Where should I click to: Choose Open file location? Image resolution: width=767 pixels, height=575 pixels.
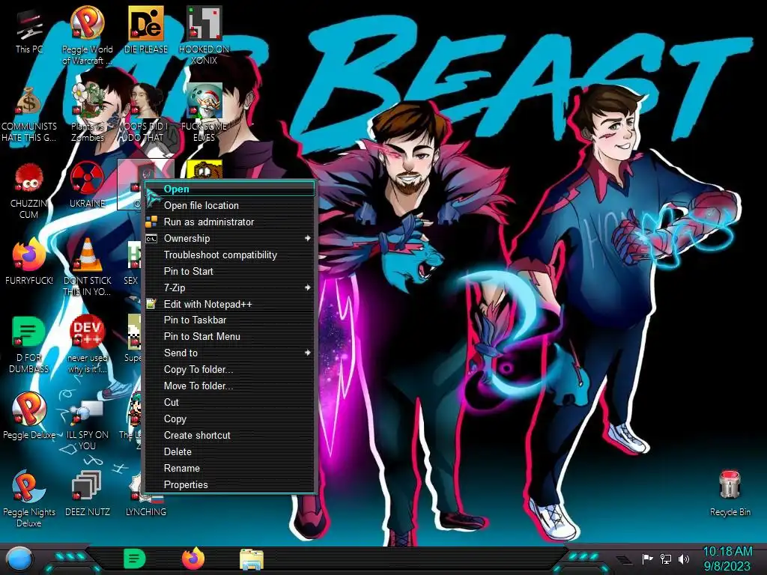point(229,205)
